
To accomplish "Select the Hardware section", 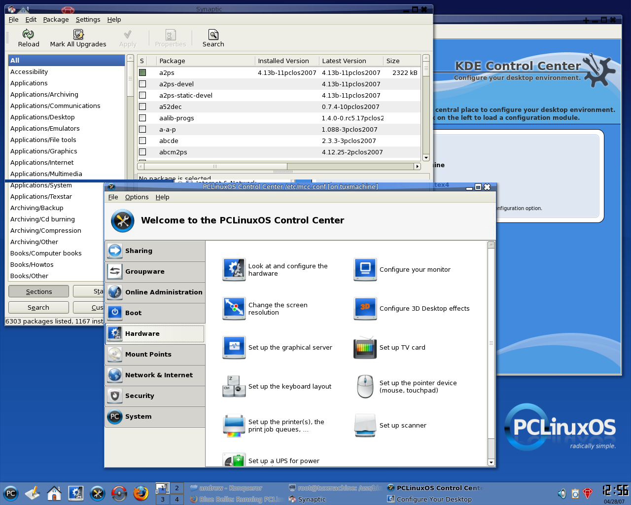I will (155, 334).
